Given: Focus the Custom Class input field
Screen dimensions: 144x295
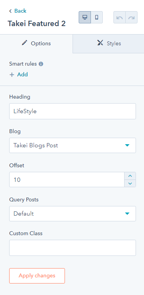Looking at the screenshot, I should (x=73, y=247).
